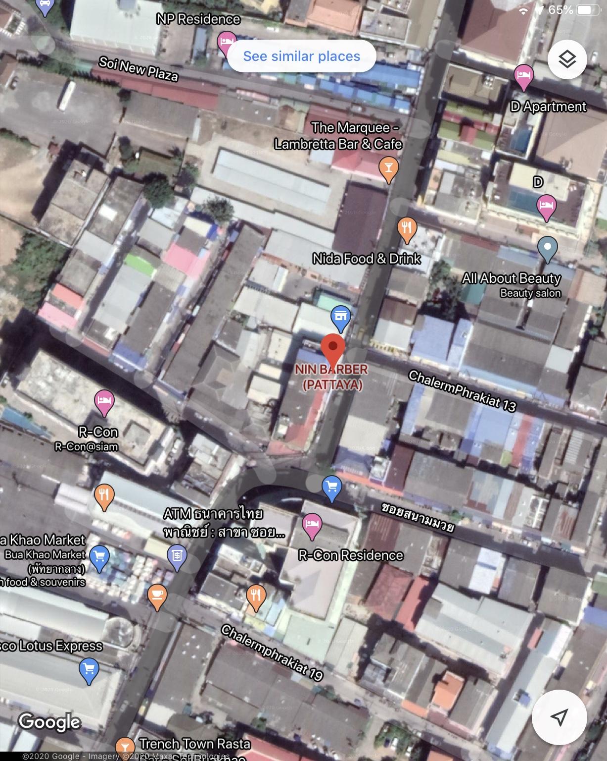Tap the Trench Town Rasta bar pin
Image resolution: width=607 pixels, height=761 pixels.
(x=125, y=748)
